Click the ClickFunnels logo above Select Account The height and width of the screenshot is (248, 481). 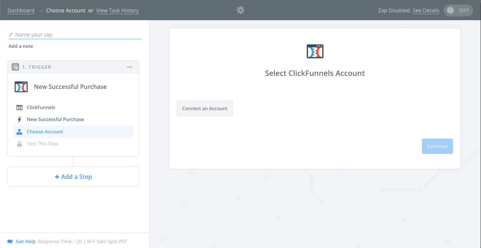(x=315, y=51)
